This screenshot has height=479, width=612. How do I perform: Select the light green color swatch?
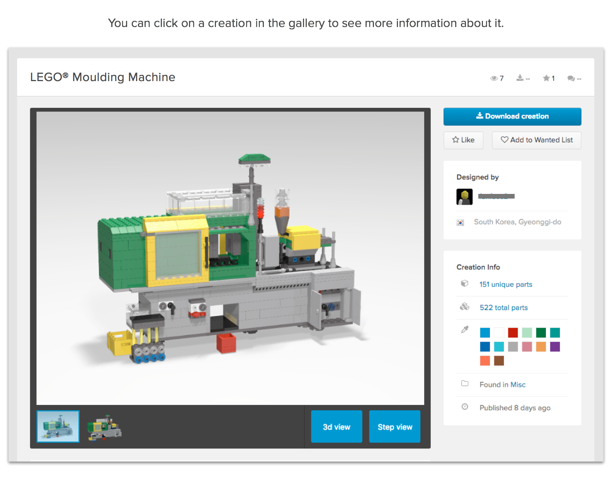pyautogui.click(x=527, y=333)
